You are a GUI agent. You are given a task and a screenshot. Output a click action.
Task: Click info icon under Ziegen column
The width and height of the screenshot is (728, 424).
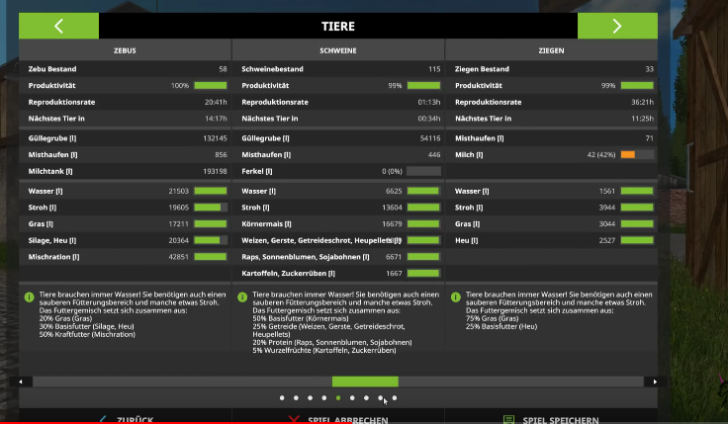pyautogui.click(x=454, y=295)
